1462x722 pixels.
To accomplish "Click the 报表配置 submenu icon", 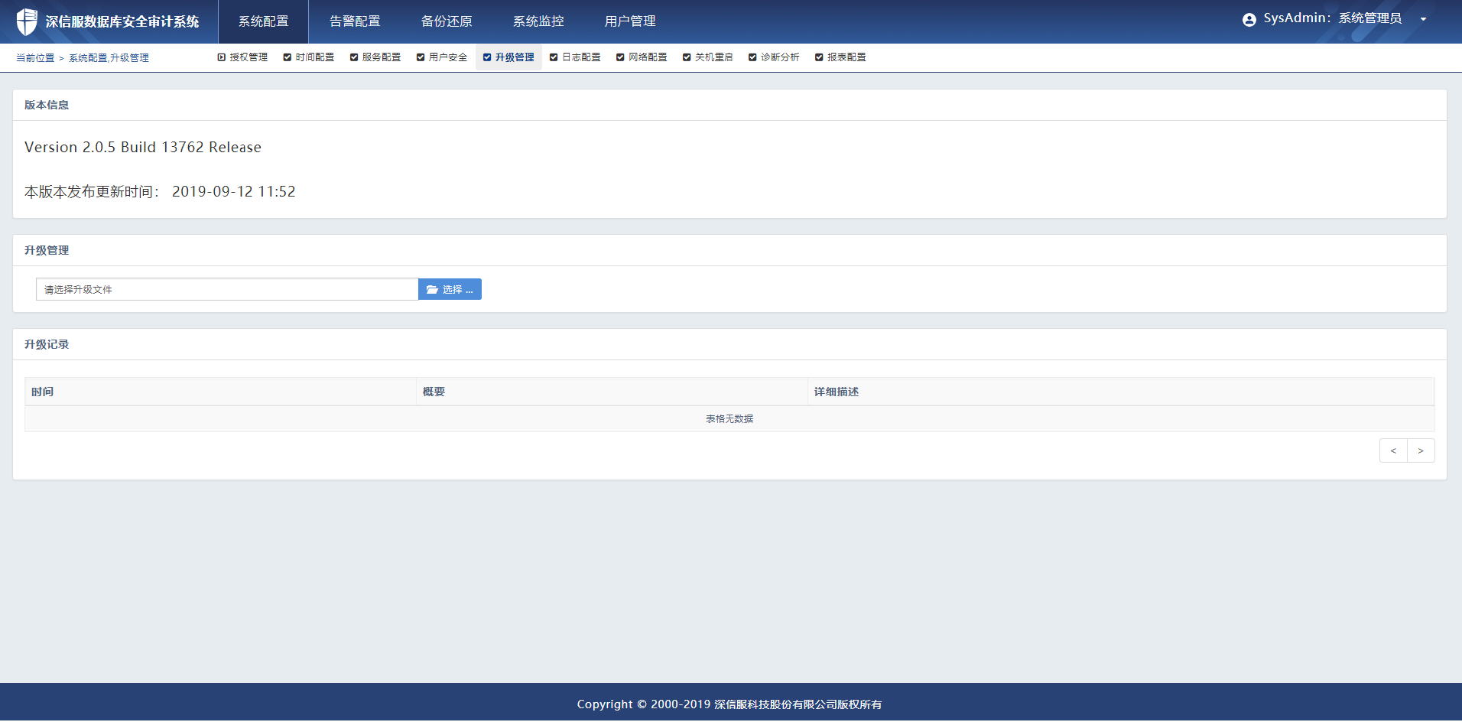I will pos(819,57).
